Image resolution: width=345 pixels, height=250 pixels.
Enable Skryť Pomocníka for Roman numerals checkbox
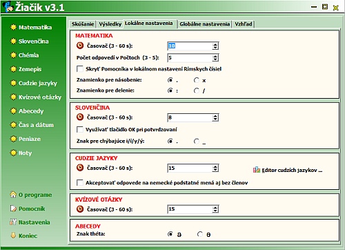pos(80,69)
